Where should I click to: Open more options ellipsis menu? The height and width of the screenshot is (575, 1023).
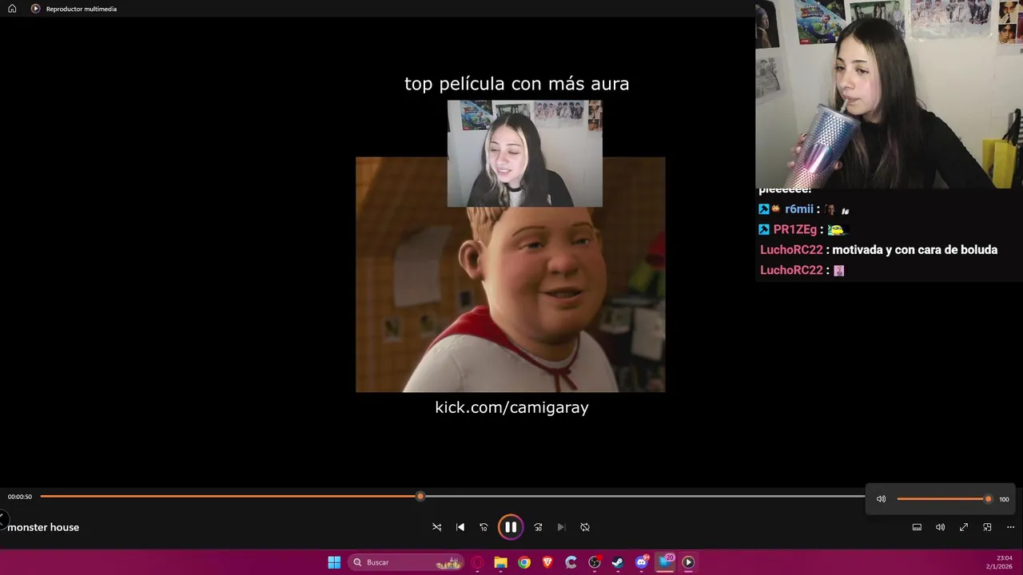click(1010, 527)
